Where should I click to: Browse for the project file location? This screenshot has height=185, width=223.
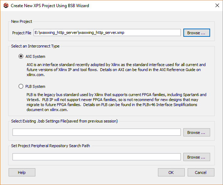point(197,32)
